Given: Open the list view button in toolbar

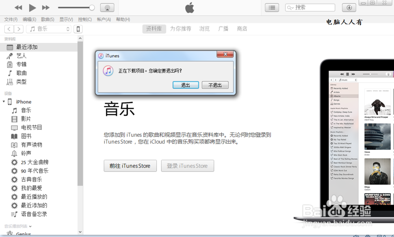Looking at the screenshot, I should click(272, 8).
